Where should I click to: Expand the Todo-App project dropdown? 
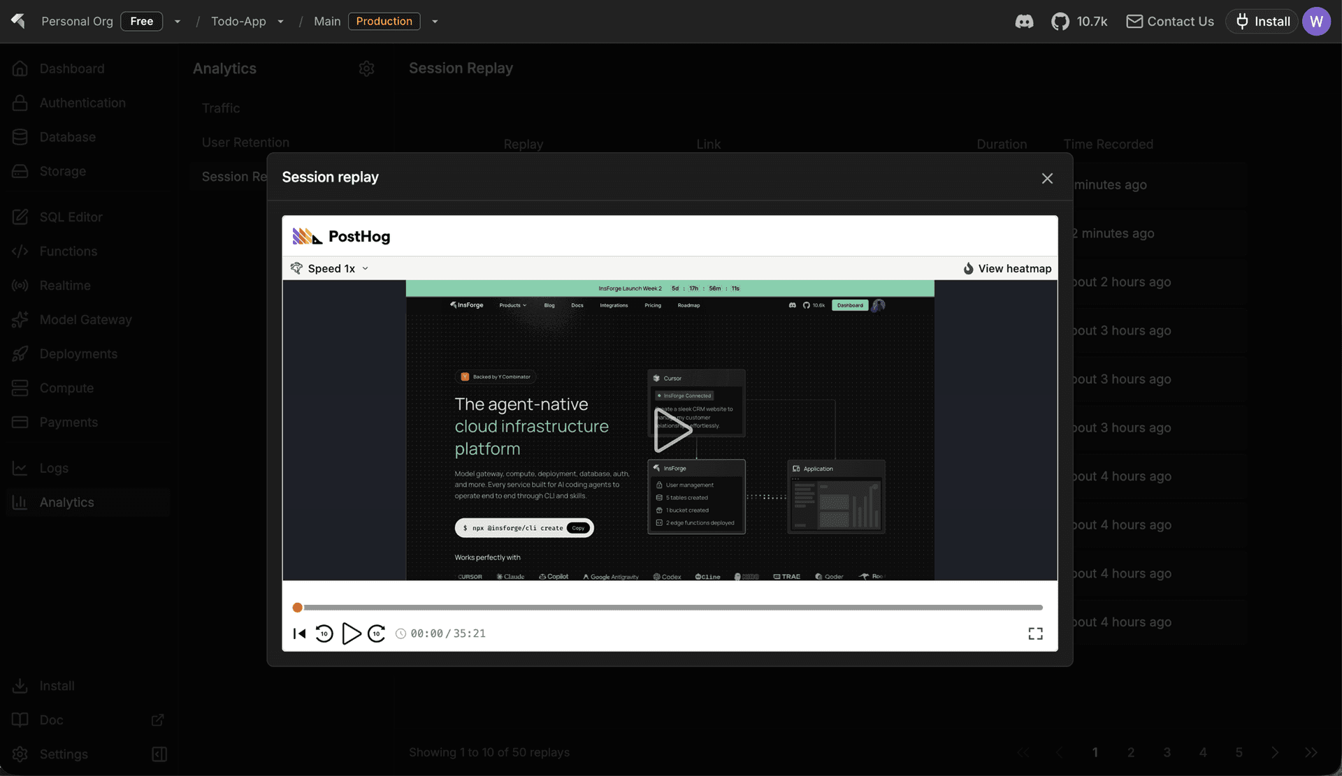click(280, 22)
